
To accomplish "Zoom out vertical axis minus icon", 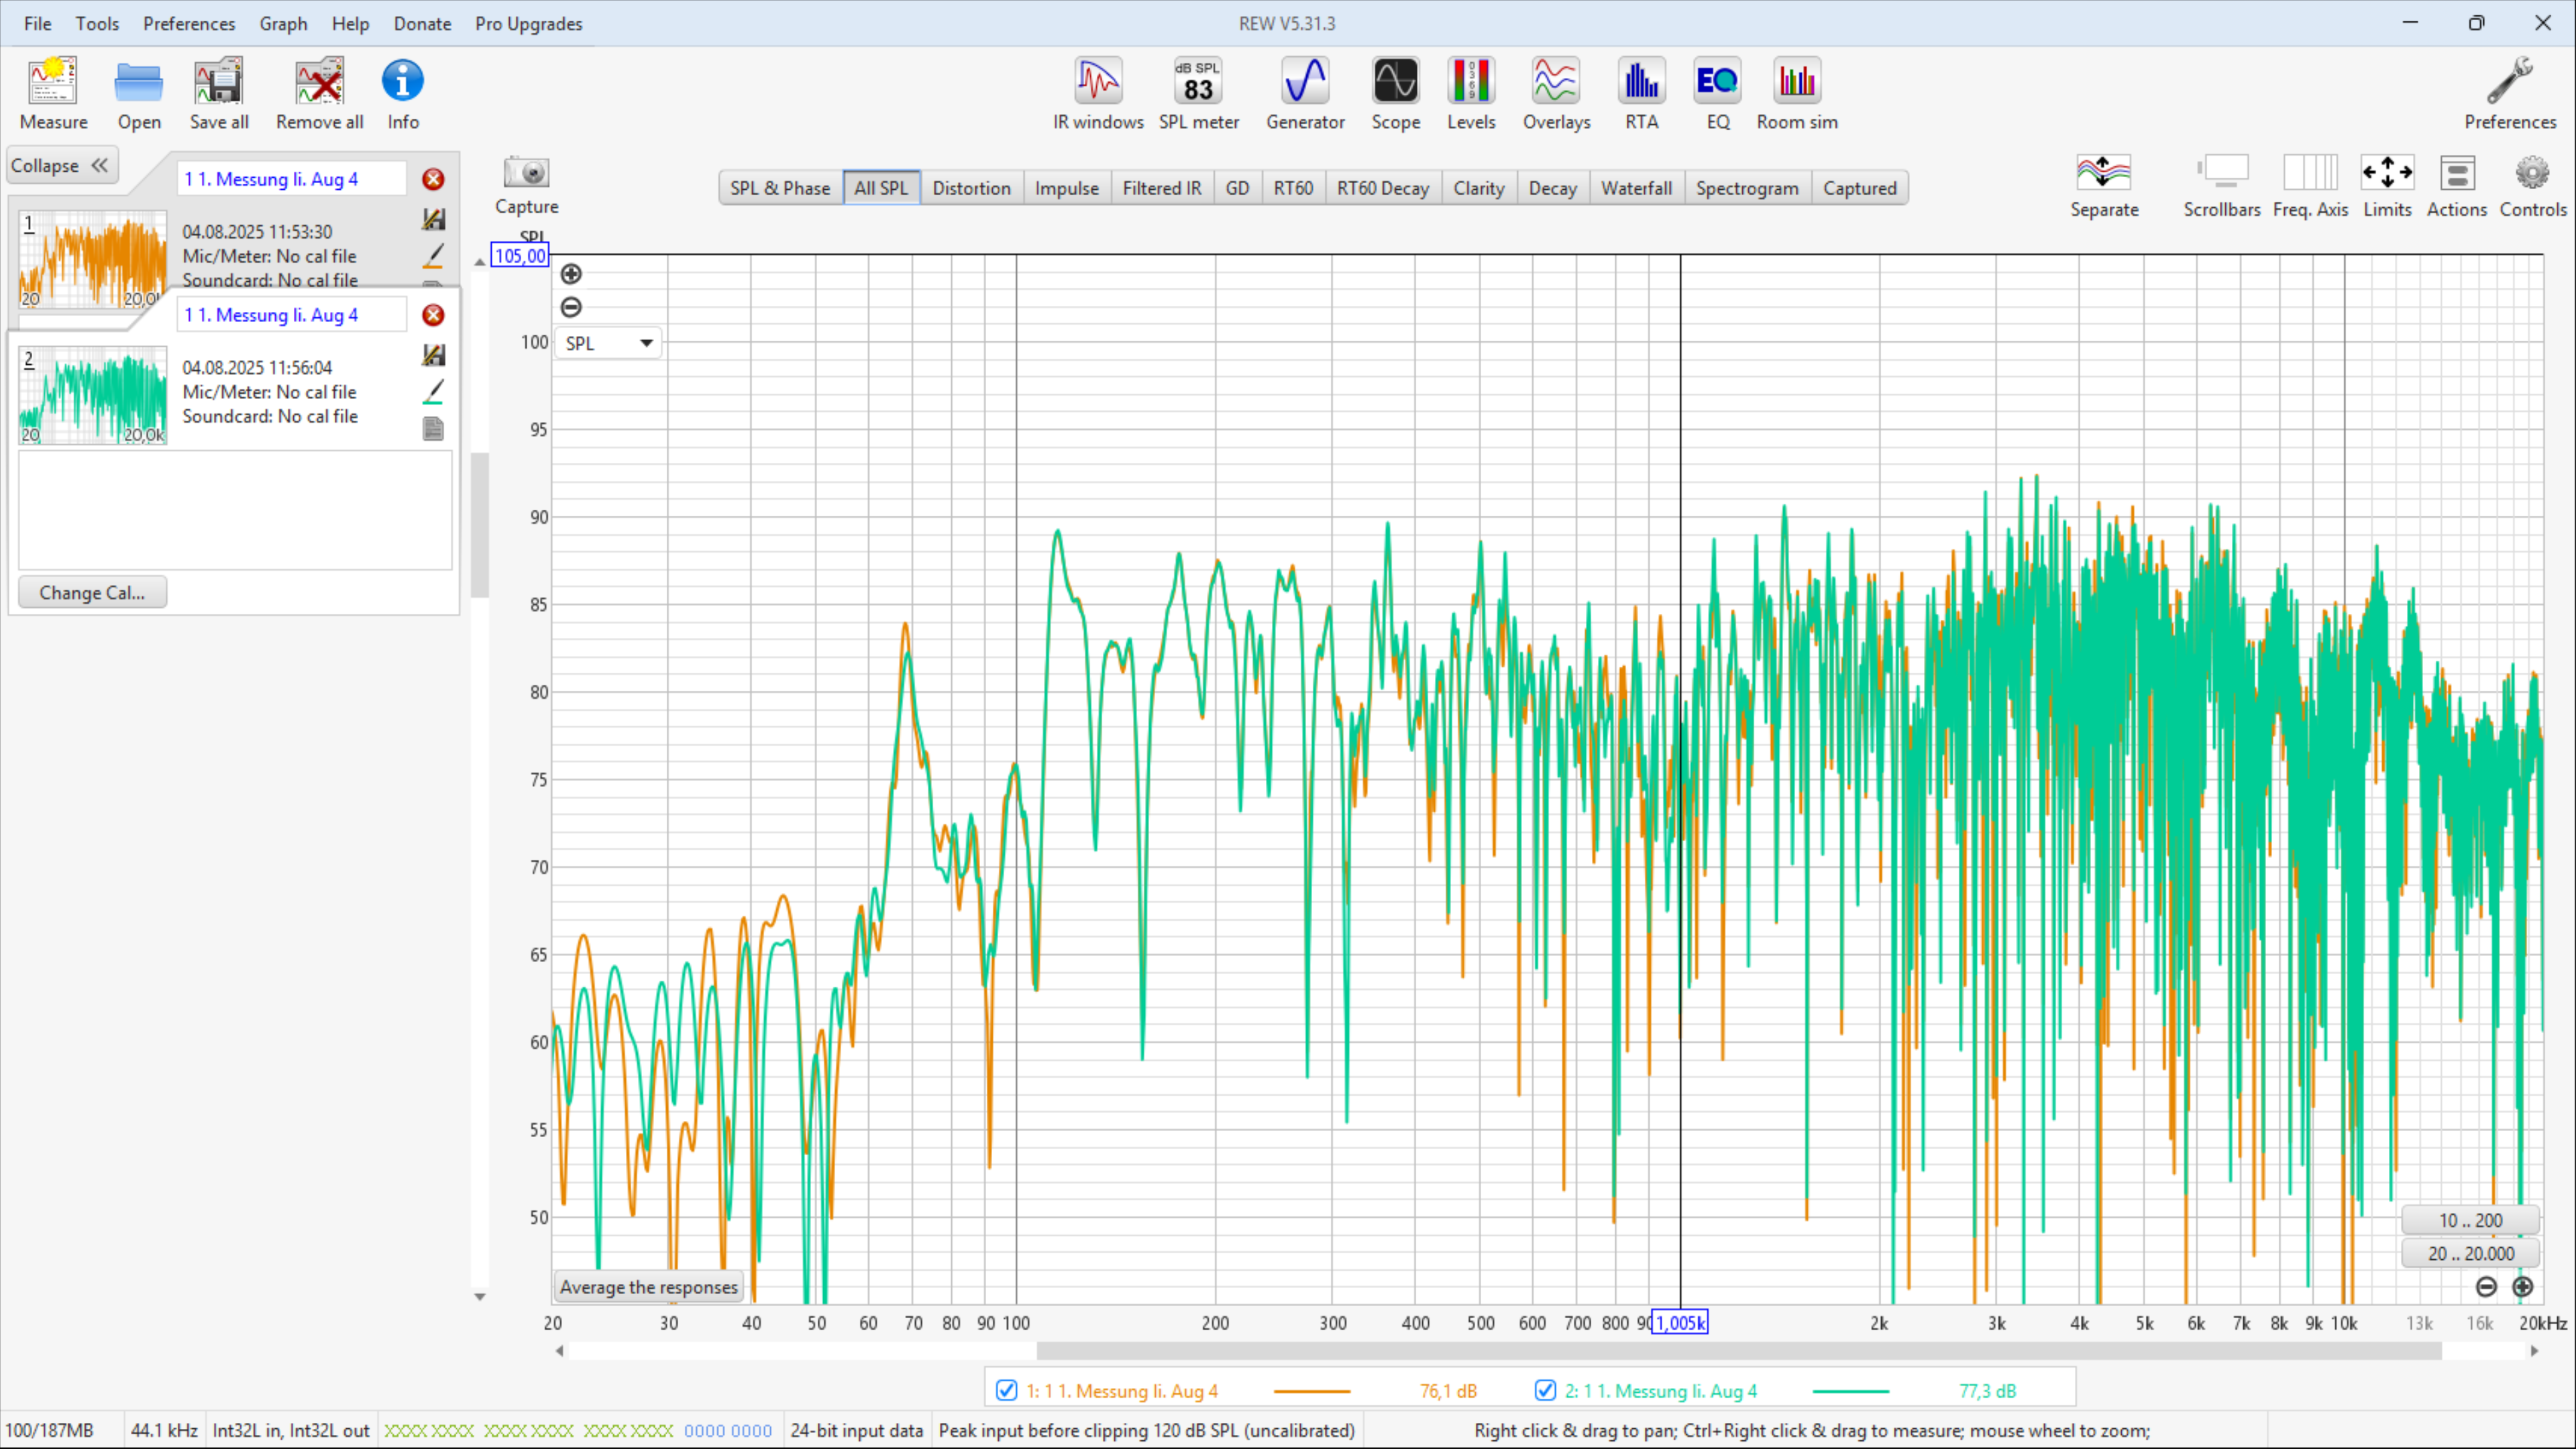I will pos(571,307).
